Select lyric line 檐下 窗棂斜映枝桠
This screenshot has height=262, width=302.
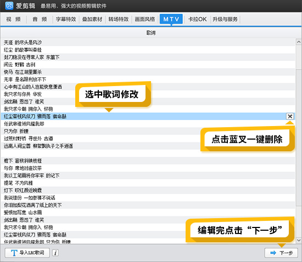148,161
